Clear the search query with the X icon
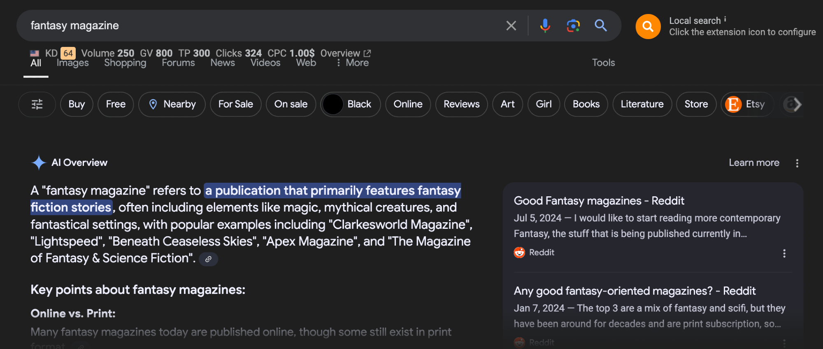823x349 pixels. coord(511,26)
